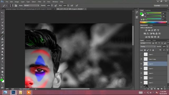Select the Quick Selection tool
Screen dimensions: 169x95
pos(2,22)
